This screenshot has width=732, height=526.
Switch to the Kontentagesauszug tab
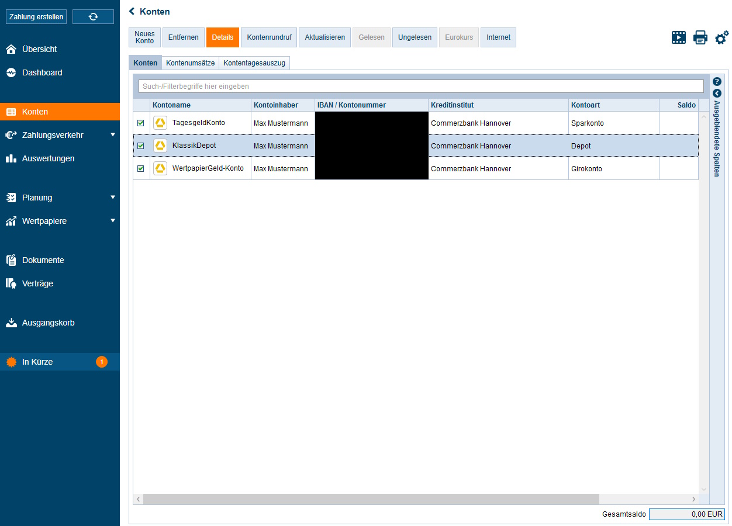point(254,63)
